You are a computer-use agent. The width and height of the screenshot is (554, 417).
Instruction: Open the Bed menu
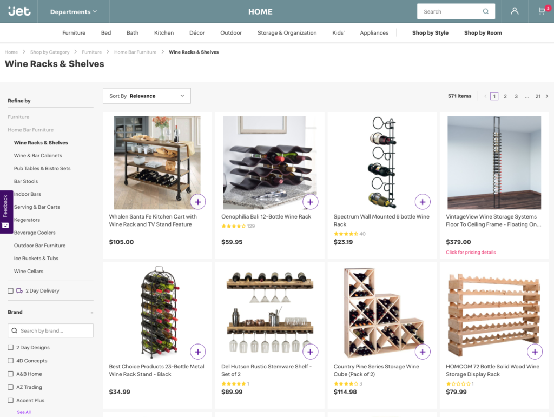point(106,33)
